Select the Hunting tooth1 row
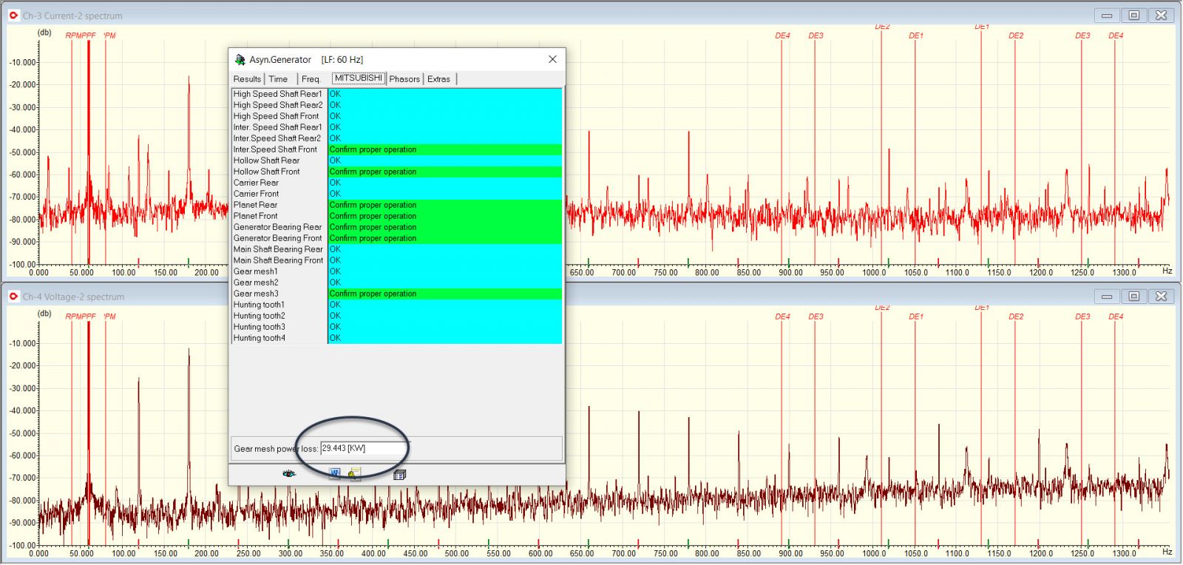 click(397, 305)
